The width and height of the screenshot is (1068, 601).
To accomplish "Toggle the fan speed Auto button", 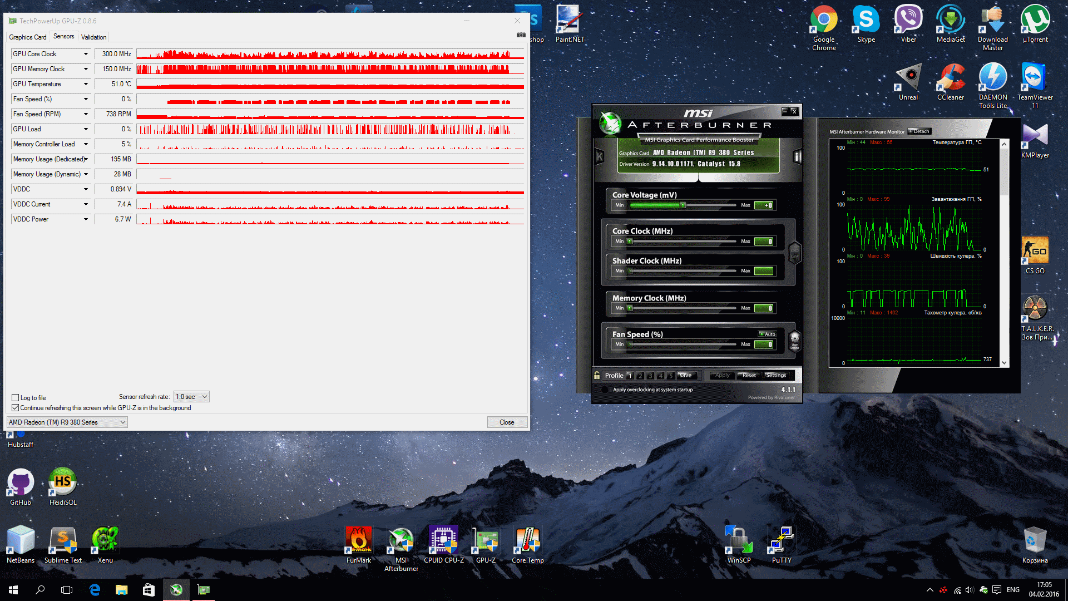I will 768,334.
